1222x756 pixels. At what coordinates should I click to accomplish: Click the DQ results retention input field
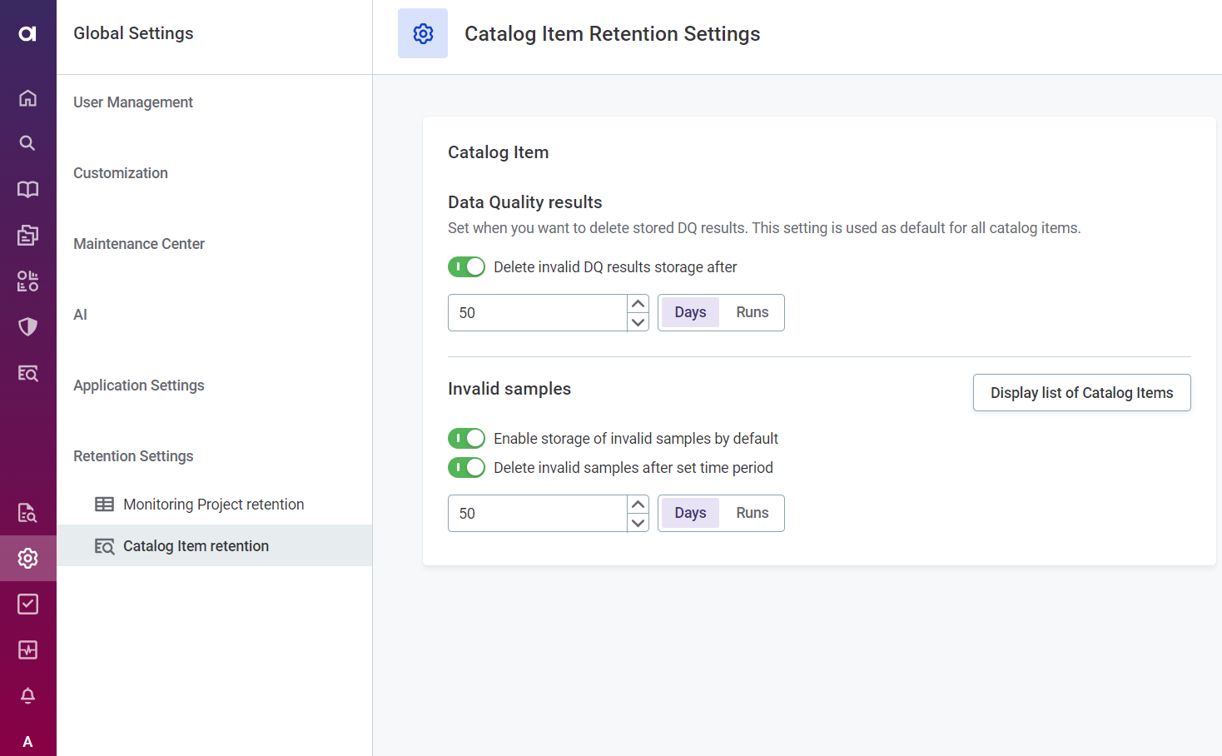(537, 312)
